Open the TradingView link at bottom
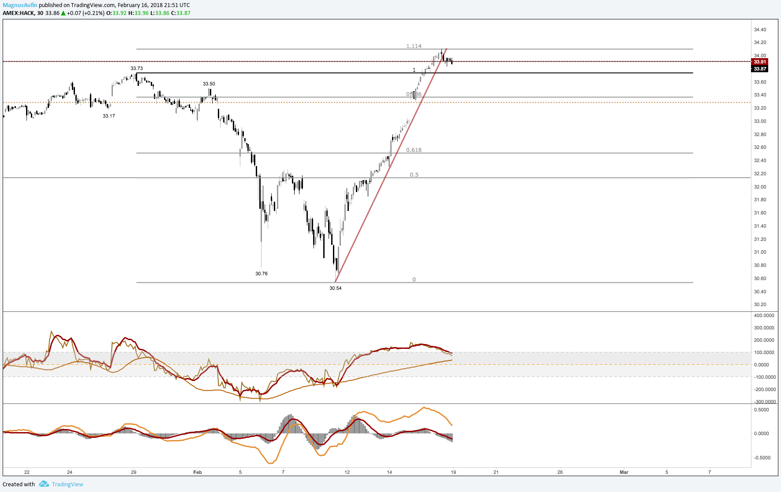The width and height of the screenshot is (781, 492). pyautogui.click(x=67, y=484)
